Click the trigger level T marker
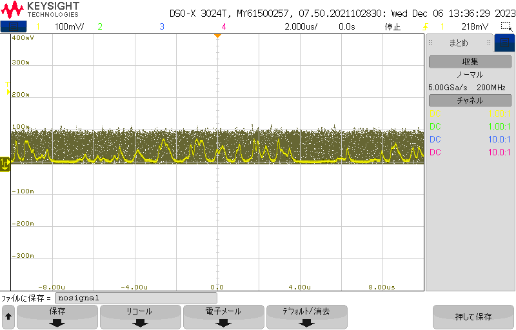Screen dimensions: 516x330 point(8,88)
